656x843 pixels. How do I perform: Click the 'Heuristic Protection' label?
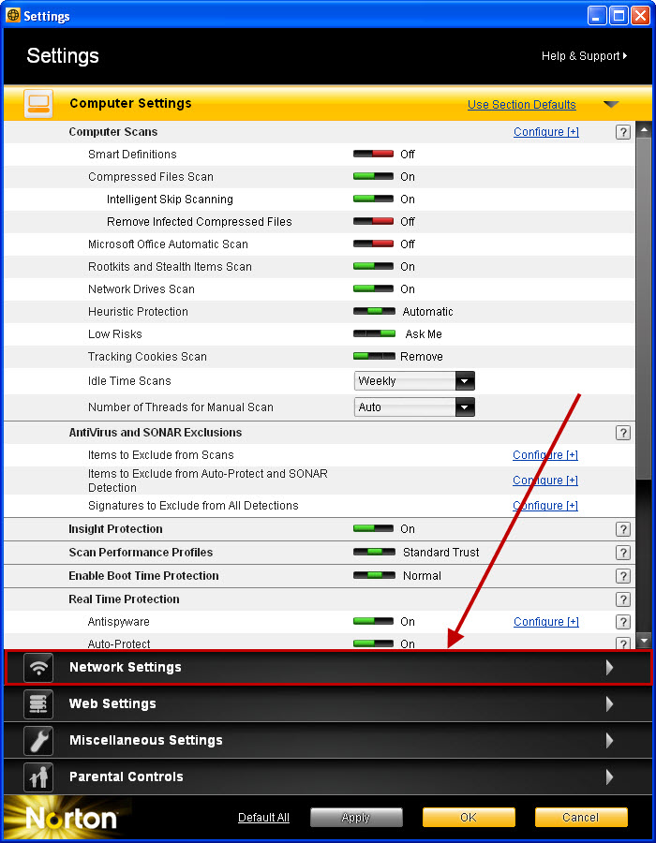pyautogui.click(x=138, y=312)
